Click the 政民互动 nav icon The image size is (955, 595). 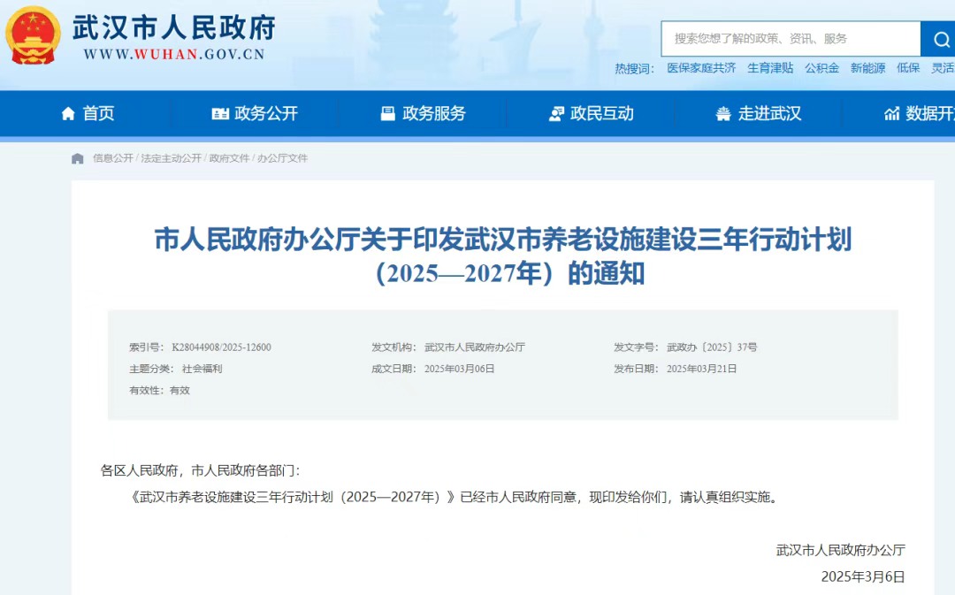556,113
